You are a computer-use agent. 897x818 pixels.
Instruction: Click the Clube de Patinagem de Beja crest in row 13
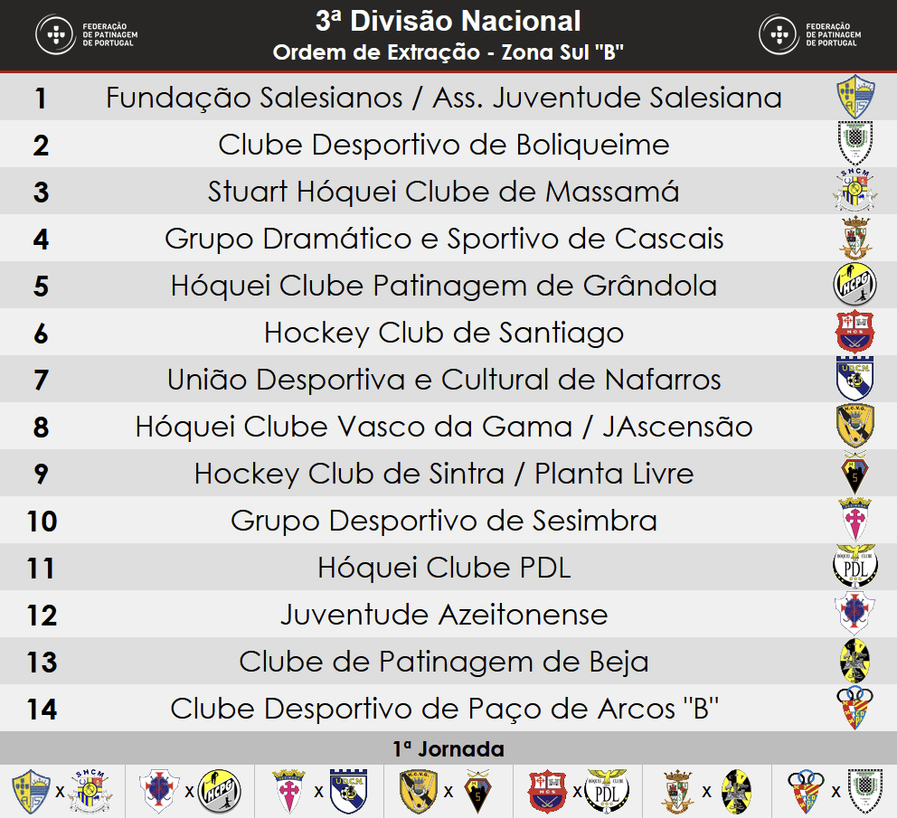pos(855,661)
